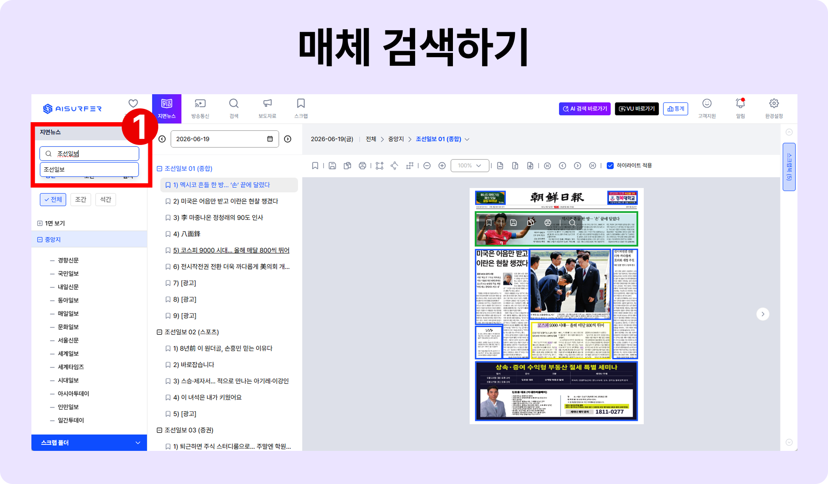Viewport: 828px width, 484px height.
Task: Switch to the 보도자료 tab
Action: click(x=267, y=108)
